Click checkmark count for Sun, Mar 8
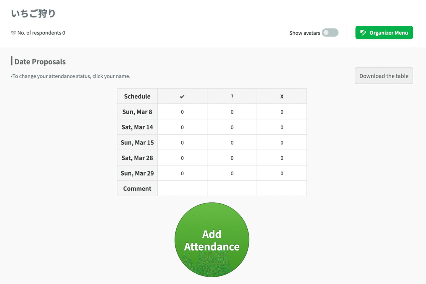Viewport: 426px width, 284px height. pyautogui.click(x=182, y=112)
